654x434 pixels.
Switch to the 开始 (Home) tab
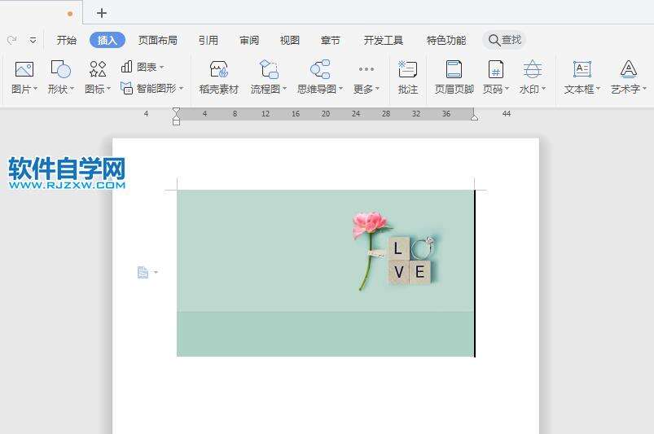pos(67,40)
